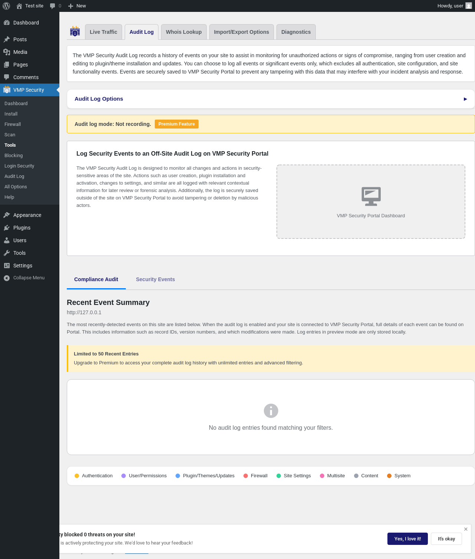Click the Tools wrench icon
The width and height of the screenshot is (475, 559).
tap(7, 253)
